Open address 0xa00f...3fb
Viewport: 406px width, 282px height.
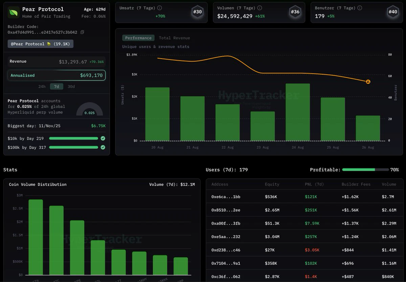pos(226,223)
